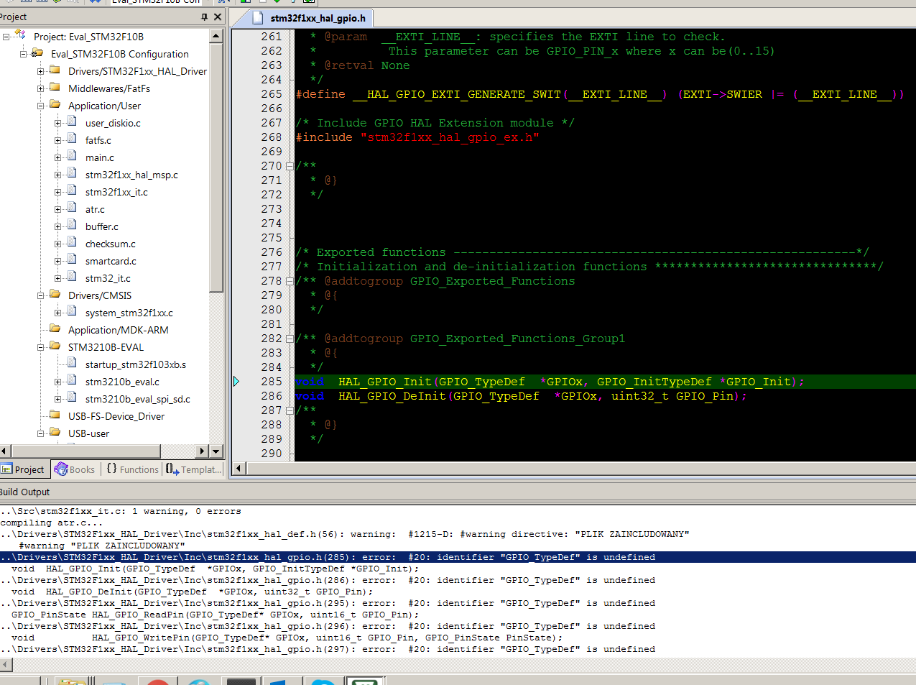Viewport: 916px width, 685px height.
Task: Expand the Drivers/STM32F1xx_HAL_Driver group
Action: click(x=40, y=71)
